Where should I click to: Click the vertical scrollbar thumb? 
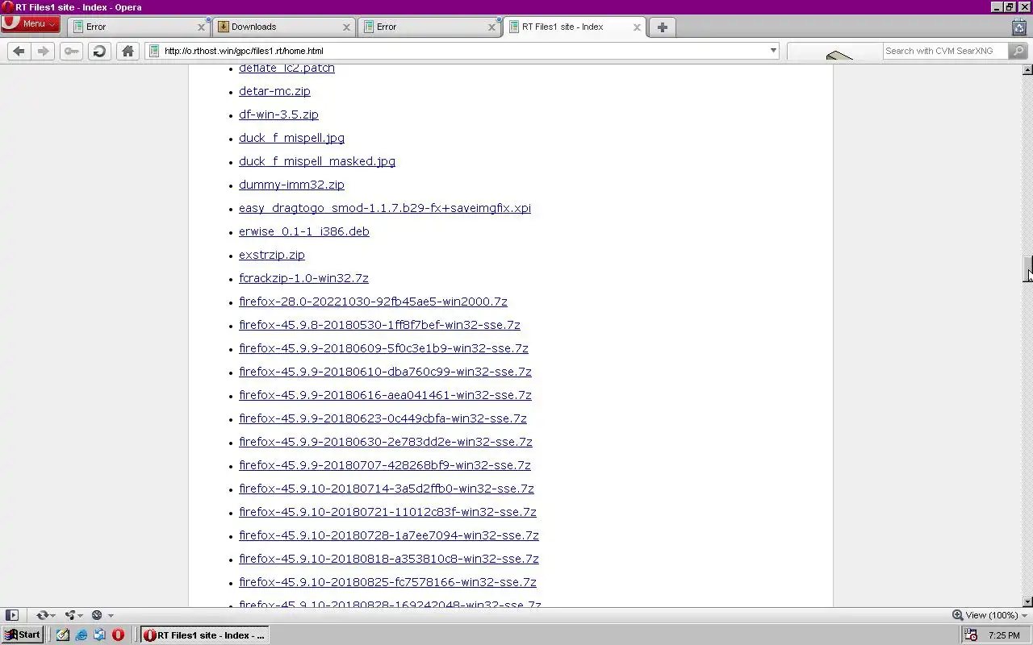[1027, 269]
